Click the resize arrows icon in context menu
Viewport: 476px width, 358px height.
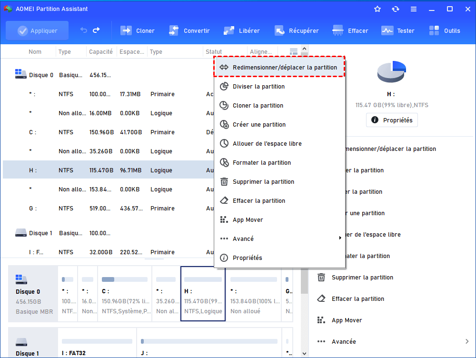(224, 67)
